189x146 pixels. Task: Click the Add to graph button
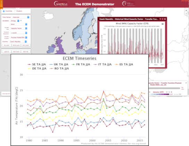[x=26, y=45]
